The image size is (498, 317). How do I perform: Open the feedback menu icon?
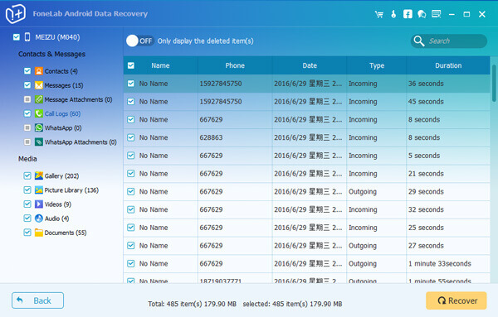pyautogui.click(x=437, y=14)
